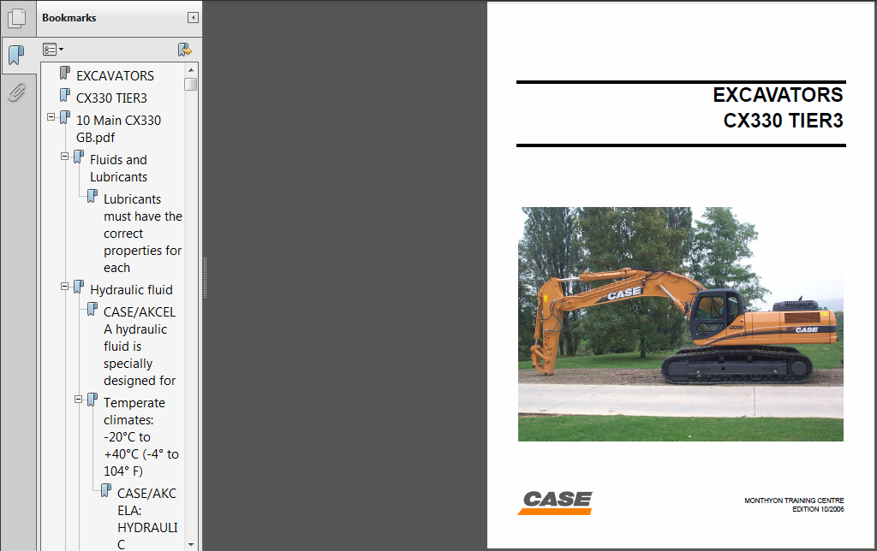Open the Attachments paperclip panel

click(17, 92)
